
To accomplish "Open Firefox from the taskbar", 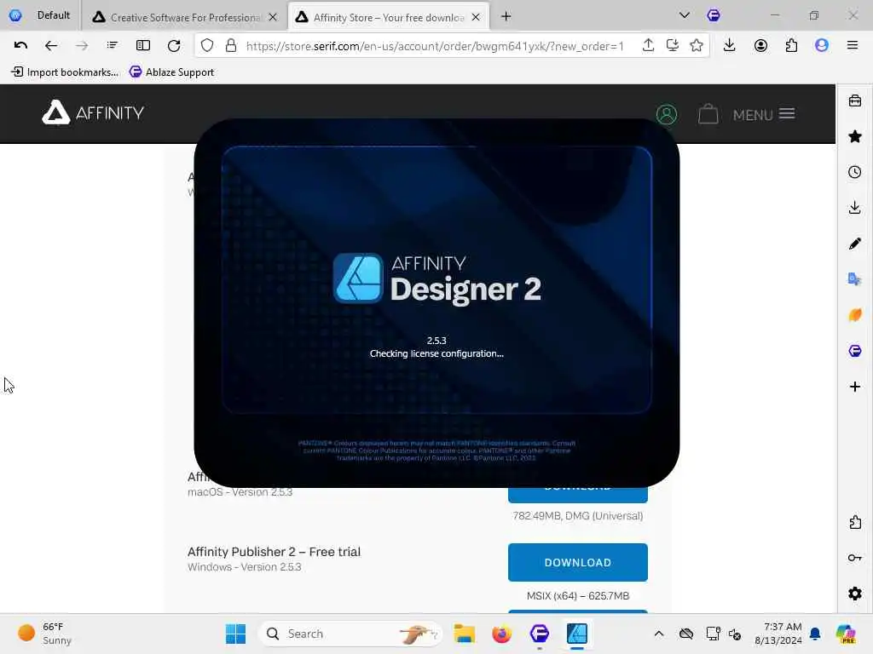I will click(501, 634).
